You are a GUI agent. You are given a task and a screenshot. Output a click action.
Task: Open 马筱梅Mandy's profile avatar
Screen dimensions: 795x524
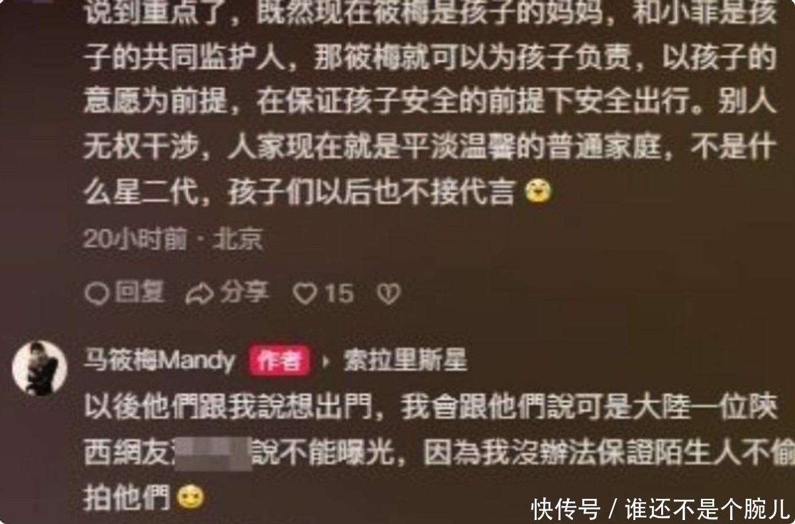40,367
